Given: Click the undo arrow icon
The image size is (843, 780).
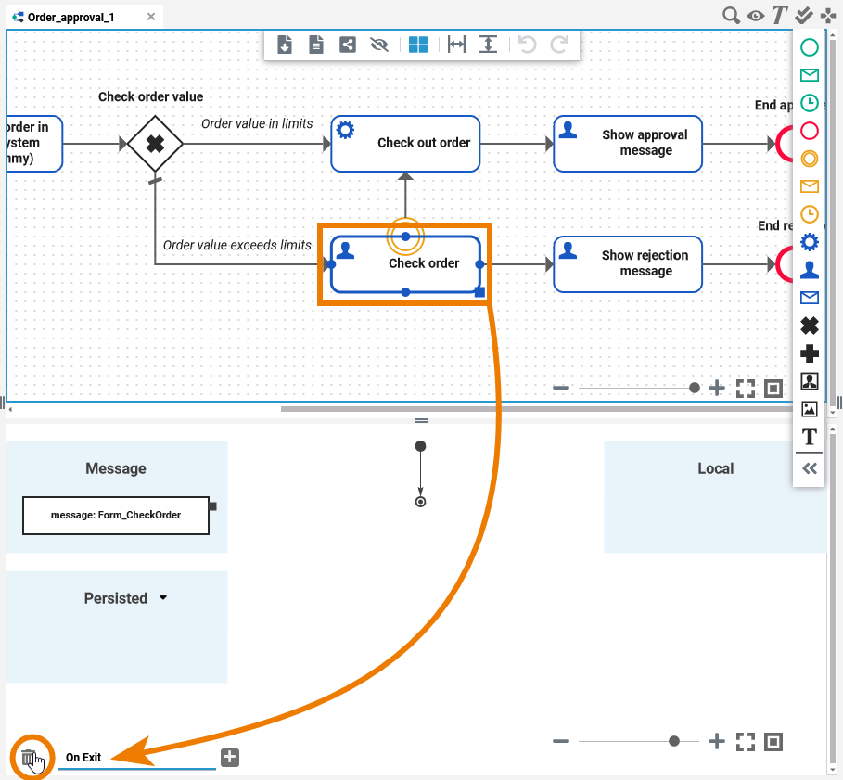Looking at the screenshot, I should [x=528, y=45].
